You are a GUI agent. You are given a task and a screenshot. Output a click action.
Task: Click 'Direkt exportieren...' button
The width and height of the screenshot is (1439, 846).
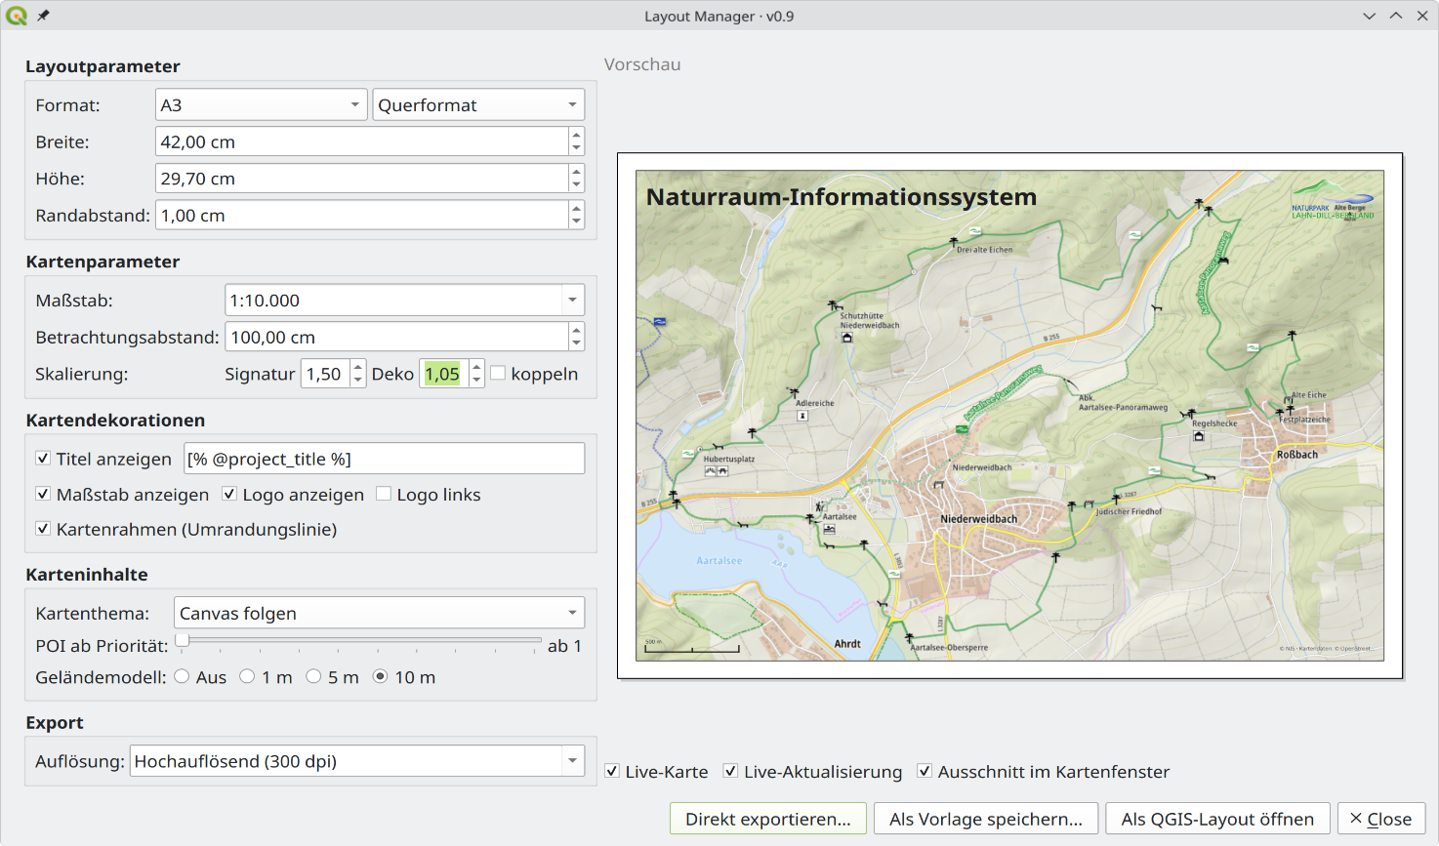coord(768,819)
